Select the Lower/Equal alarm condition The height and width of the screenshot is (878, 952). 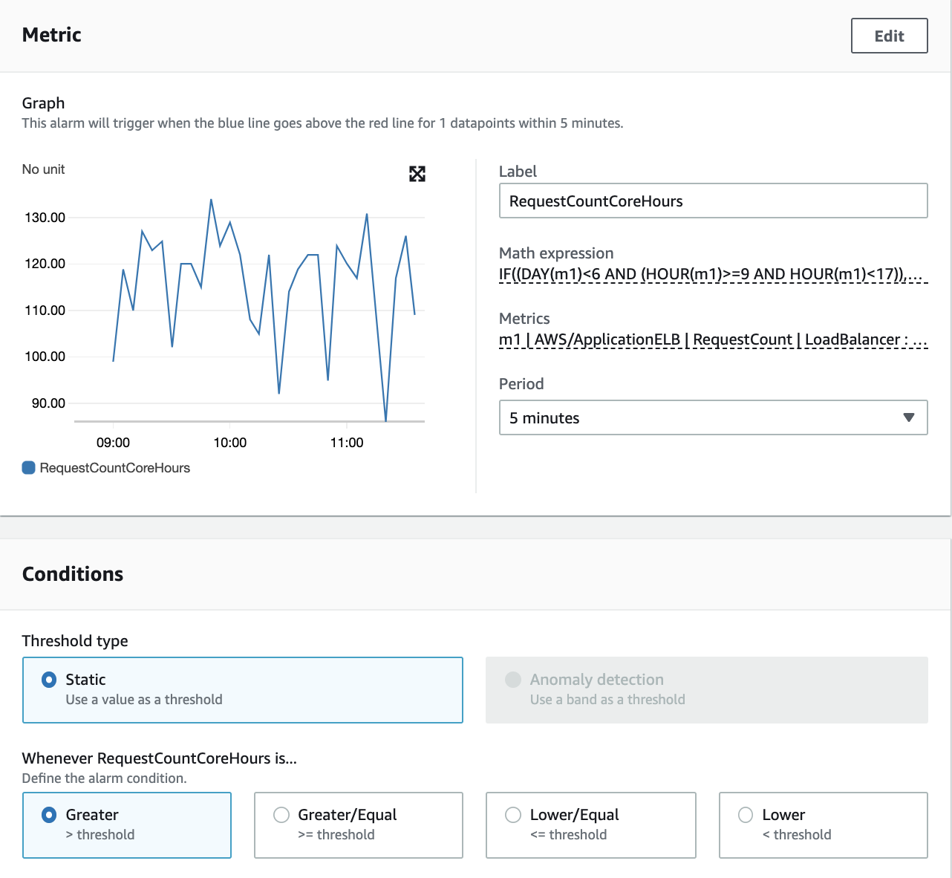(x=513, y=814)
